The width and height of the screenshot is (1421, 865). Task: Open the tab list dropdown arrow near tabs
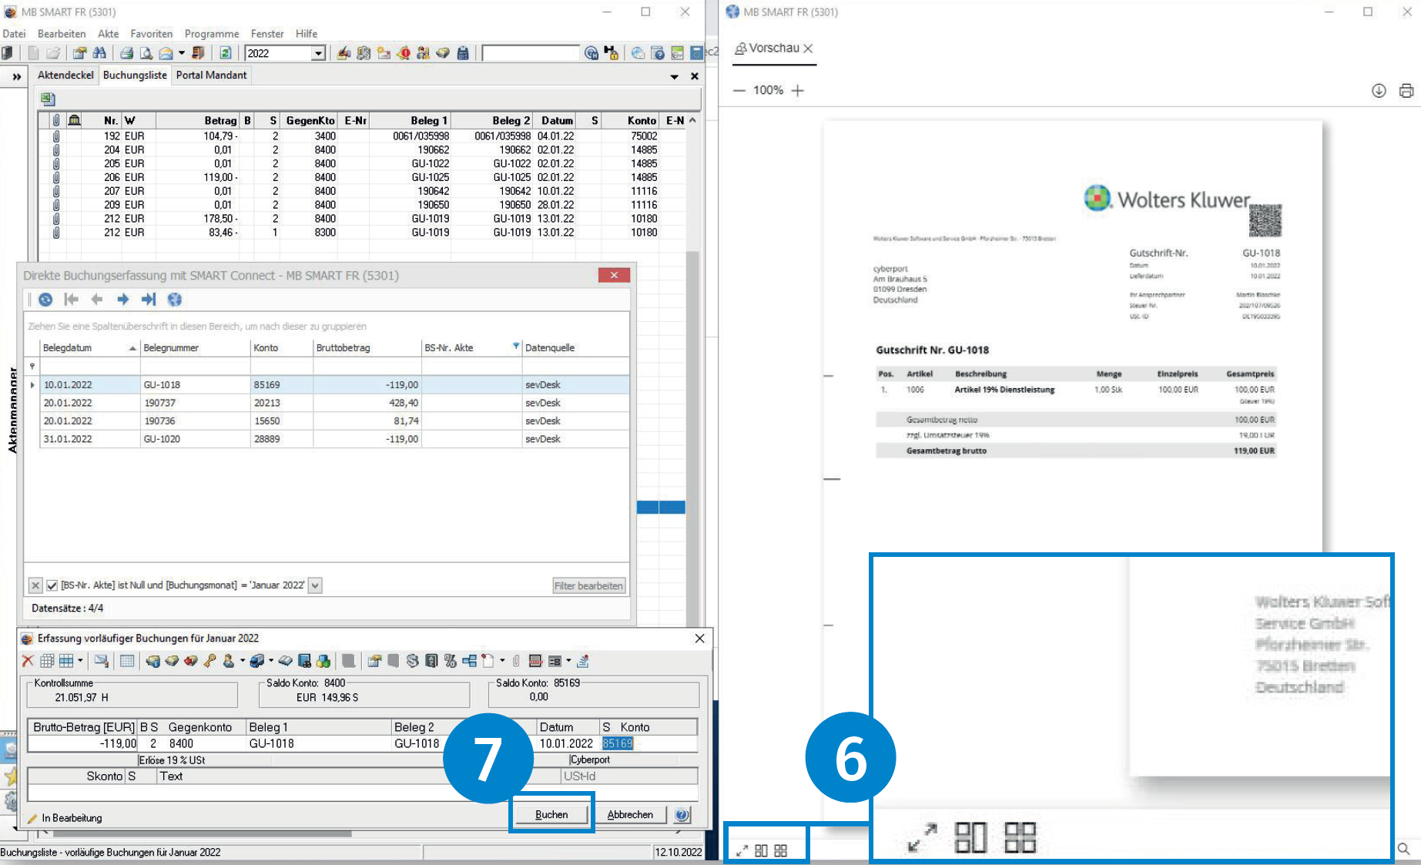(x=674, y=76)
